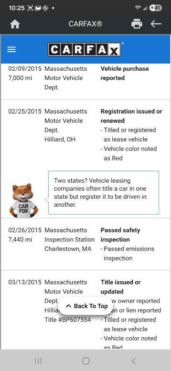Click the Two states leasing tip bubble
This screenshot has height=371, width=171.
point(104,192)
